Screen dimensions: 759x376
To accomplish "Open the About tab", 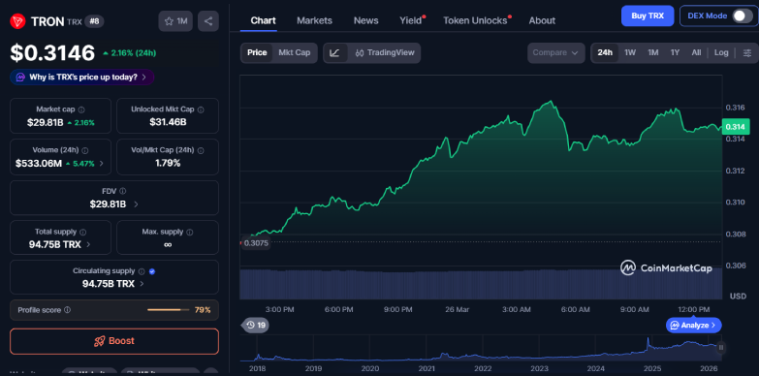I will (x=542, y=20).
